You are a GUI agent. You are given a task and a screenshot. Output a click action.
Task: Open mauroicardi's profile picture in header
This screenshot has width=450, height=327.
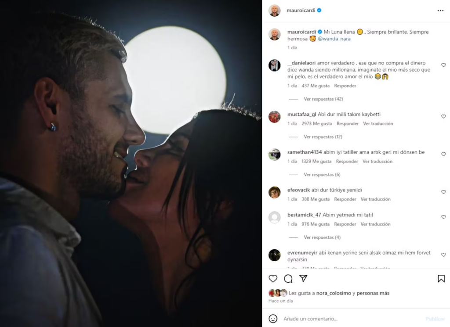[274, 11]
